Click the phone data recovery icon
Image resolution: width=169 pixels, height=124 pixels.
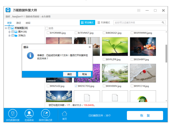(13, 113)
